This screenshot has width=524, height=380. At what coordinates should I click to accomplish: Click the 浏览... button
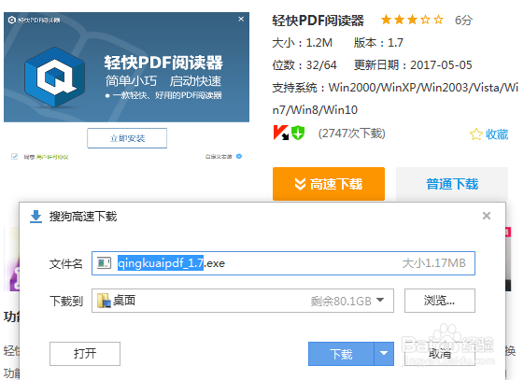pyautogui.click(x=439, y=301)
